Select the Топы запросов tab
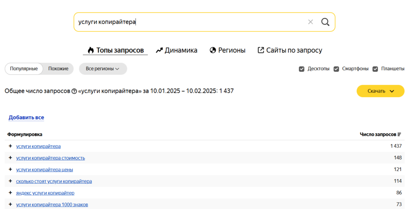The image size is (418, 209). [116, 50]
